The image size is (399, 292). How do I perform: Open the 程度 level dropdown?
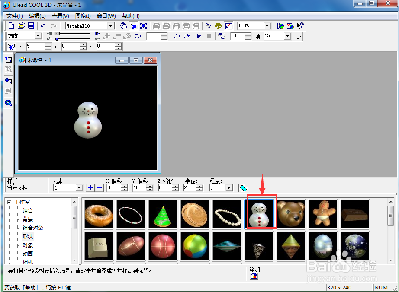[229, 188]
